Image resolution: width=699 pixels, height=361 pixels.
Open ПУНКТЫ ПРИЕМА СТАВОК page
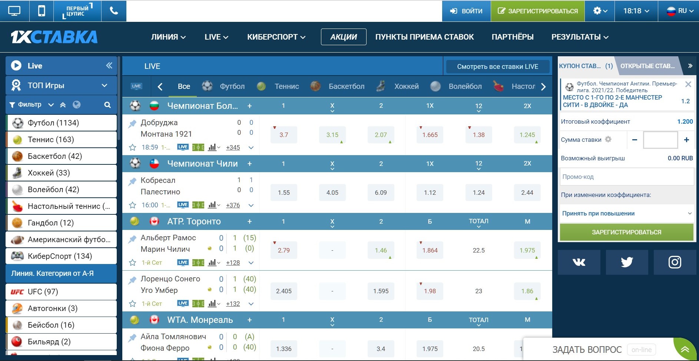click(x=424, y=37)
